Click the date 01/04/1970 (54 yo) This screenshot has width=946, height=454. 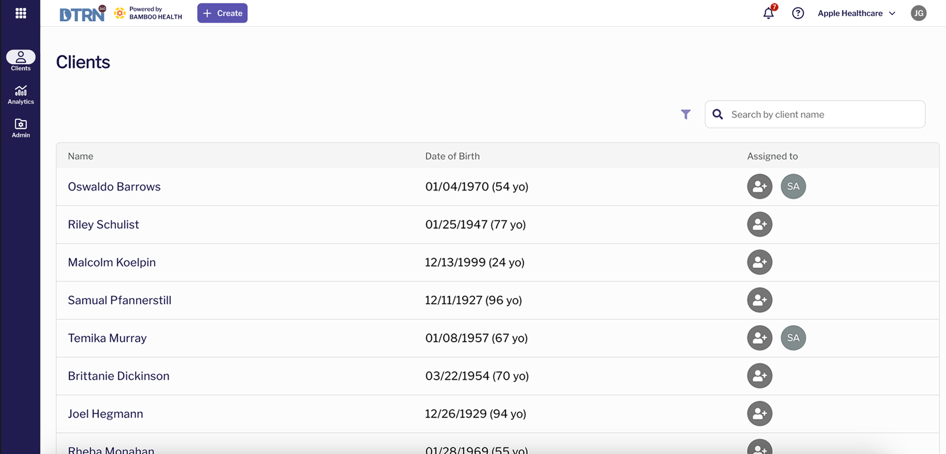click(477, 187)
